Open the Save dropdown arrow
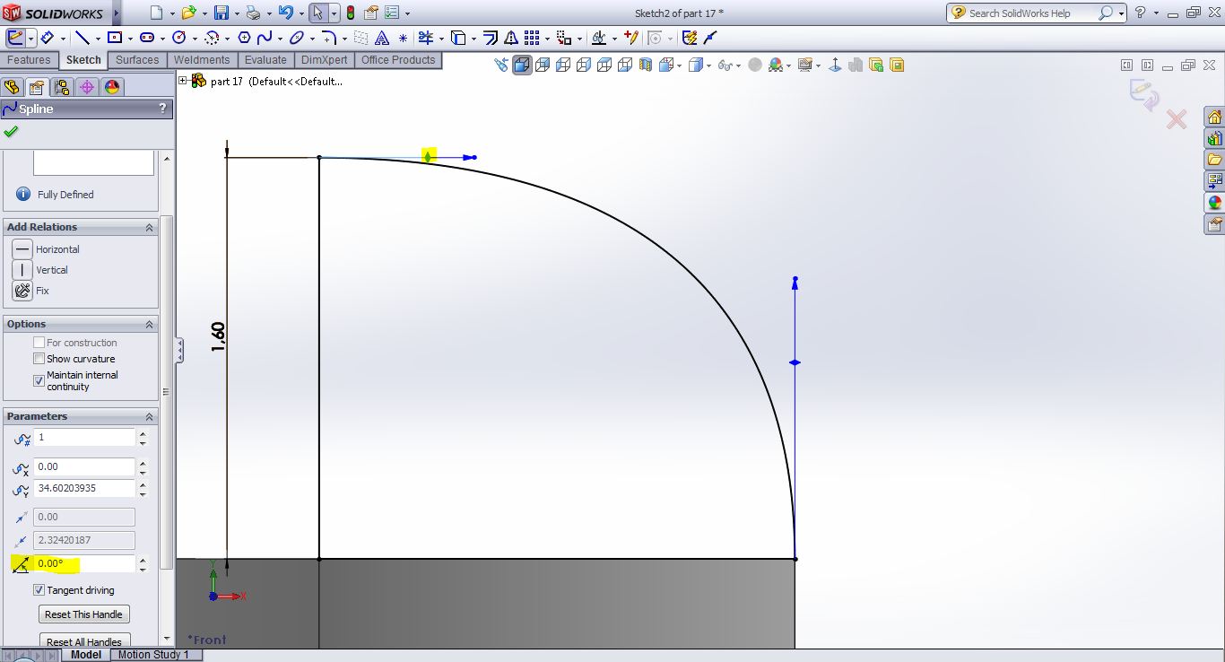Viewport: 1225px width, 662px height. (236, 13)
